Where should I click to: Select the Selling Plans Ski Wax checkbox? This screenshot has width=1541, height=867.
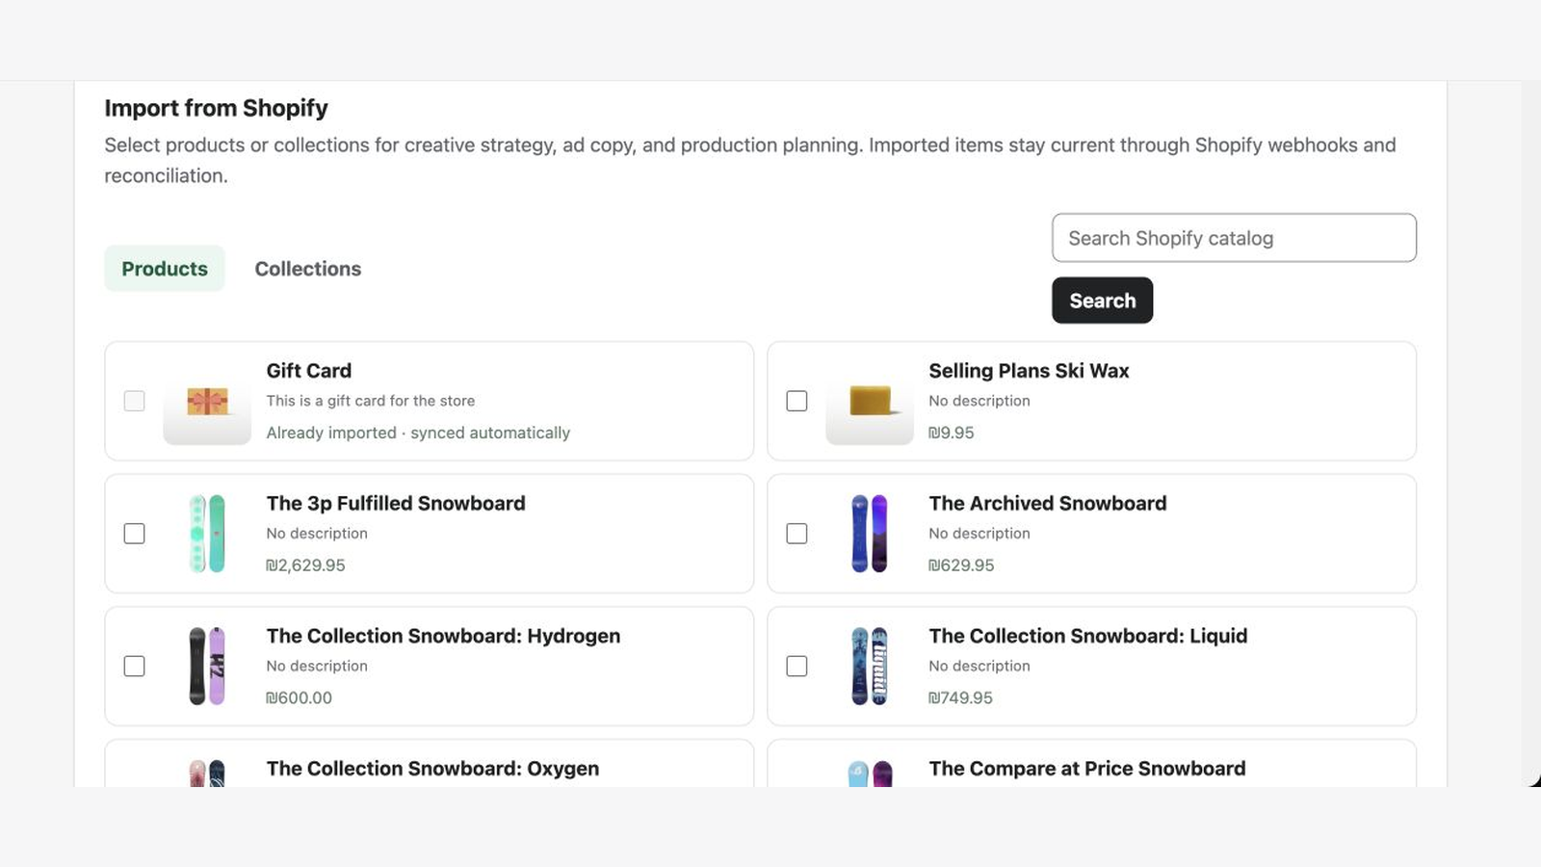pos(797,401)
